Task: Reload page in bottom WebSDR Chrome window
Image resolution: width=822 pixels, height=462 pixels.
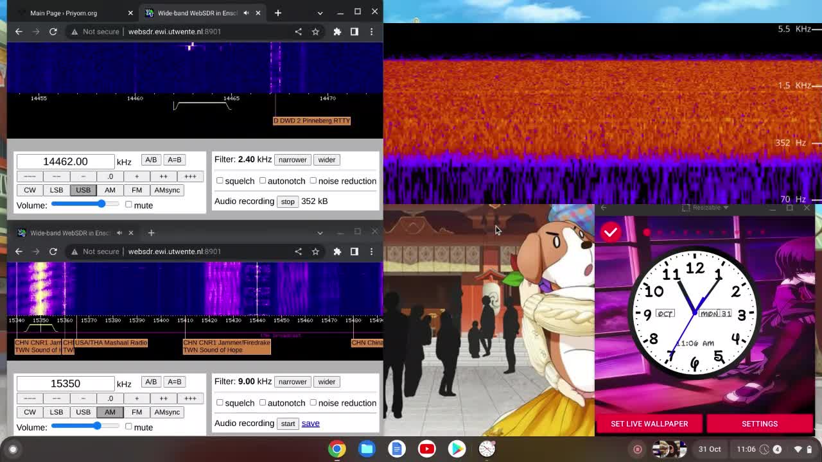Action: pyautogui.click(x=53, y=252)
